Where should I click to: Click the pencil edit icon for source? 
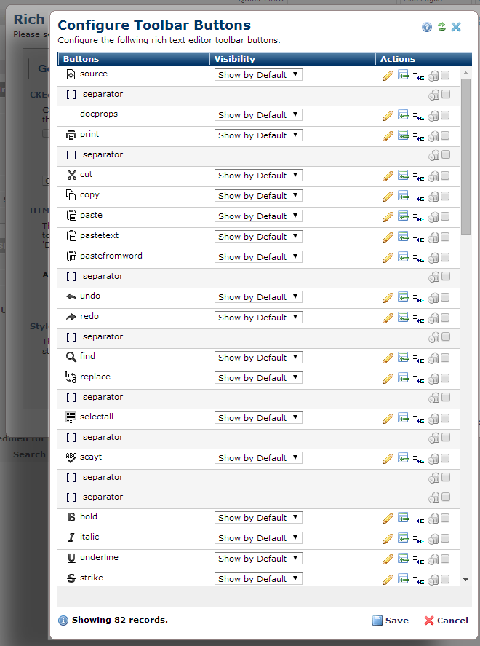tap(388, 76)
